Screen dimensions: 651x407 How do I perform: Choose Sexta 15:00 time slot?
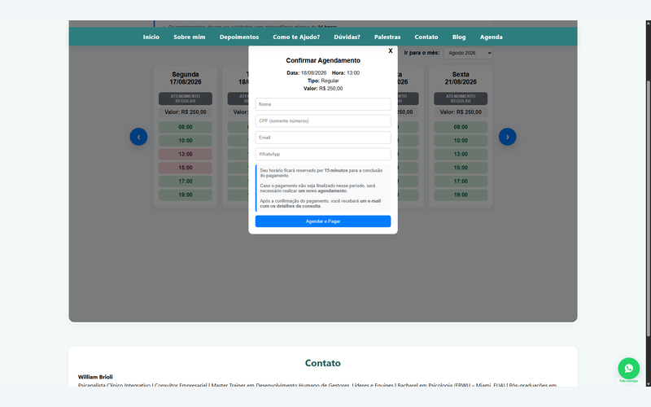[x=461, y=168]
